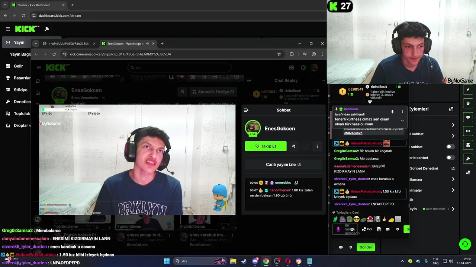Screen dimensions: 476x267
Task: Click the Gönder button
Action: click(x=366, y=247)
